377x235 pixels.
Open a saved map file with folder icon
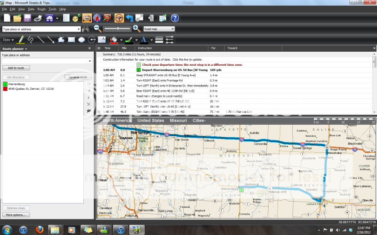pyautogui.click(x=17, y=18)
